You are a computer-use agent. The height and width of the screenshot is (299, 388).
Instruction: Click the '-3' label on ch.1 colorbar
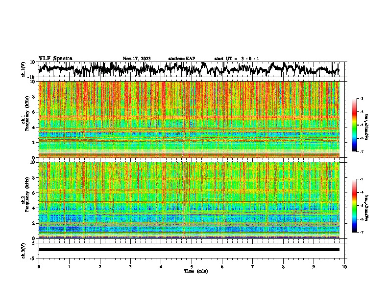tap(361, 98)
